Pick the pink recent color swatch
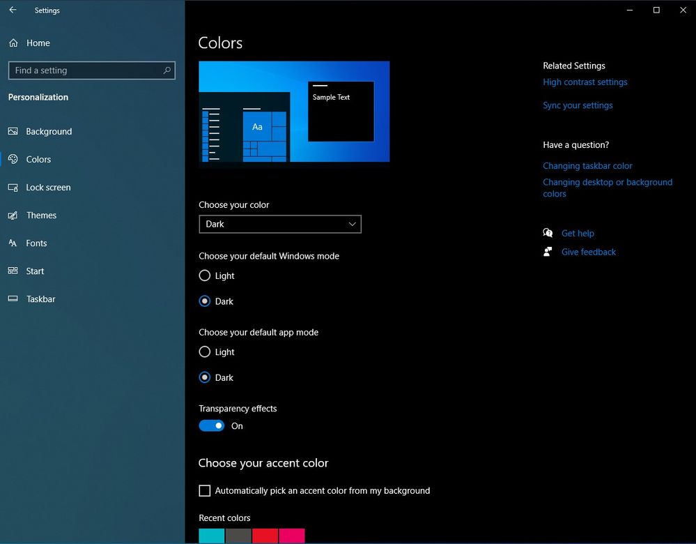The height and width of the screenshot is (544, 696). tap(292, 536)
